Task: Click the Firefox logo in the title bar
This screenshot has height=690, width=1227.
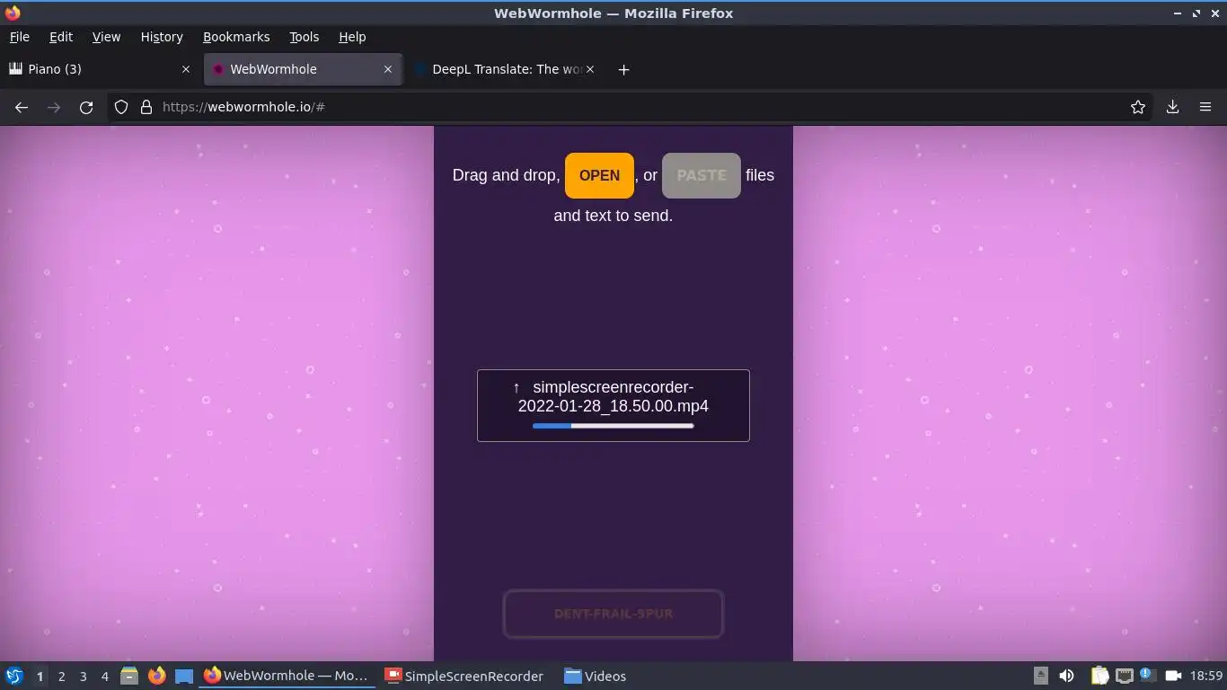Action: [x=13, y=13]
